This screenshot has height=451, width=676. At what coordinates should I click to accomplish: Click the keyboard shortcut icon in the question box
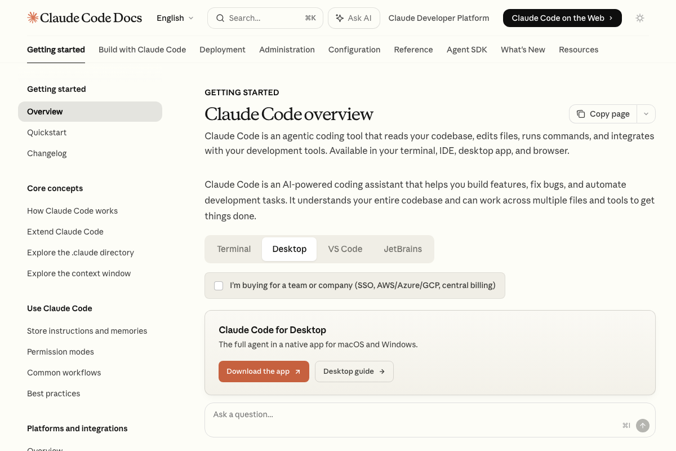625,426
